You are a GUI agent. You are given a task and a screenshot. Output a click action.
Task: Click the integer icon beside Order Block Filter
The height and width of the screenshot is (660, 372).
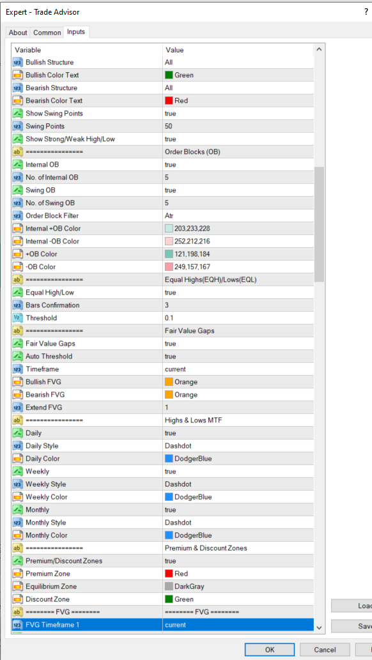coord(18,216)
